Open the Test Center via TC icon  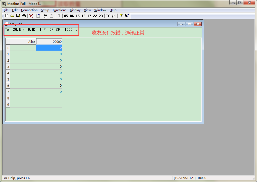108,16
